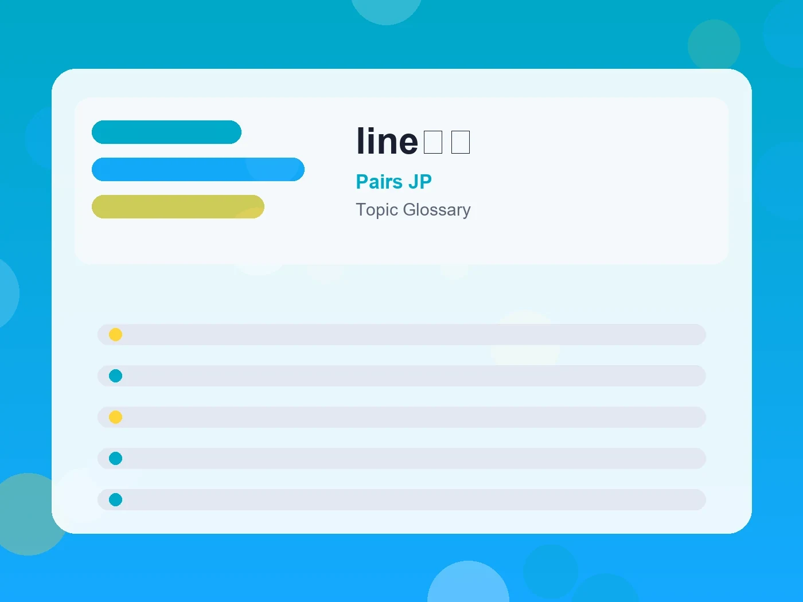Click the first placeholder box after line

point(433,142)
